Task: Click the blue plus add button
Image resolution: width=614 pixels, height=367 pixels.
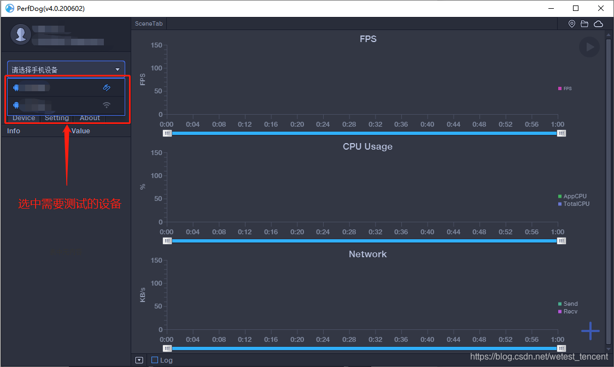Action: [590, 331]
